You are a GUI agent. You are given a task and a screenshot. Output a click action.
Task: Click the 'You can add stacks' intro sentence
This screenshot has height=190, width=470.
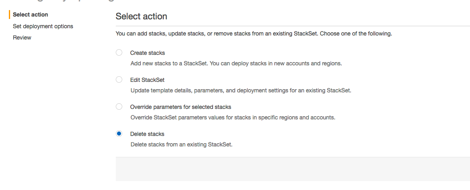[254, 33]
